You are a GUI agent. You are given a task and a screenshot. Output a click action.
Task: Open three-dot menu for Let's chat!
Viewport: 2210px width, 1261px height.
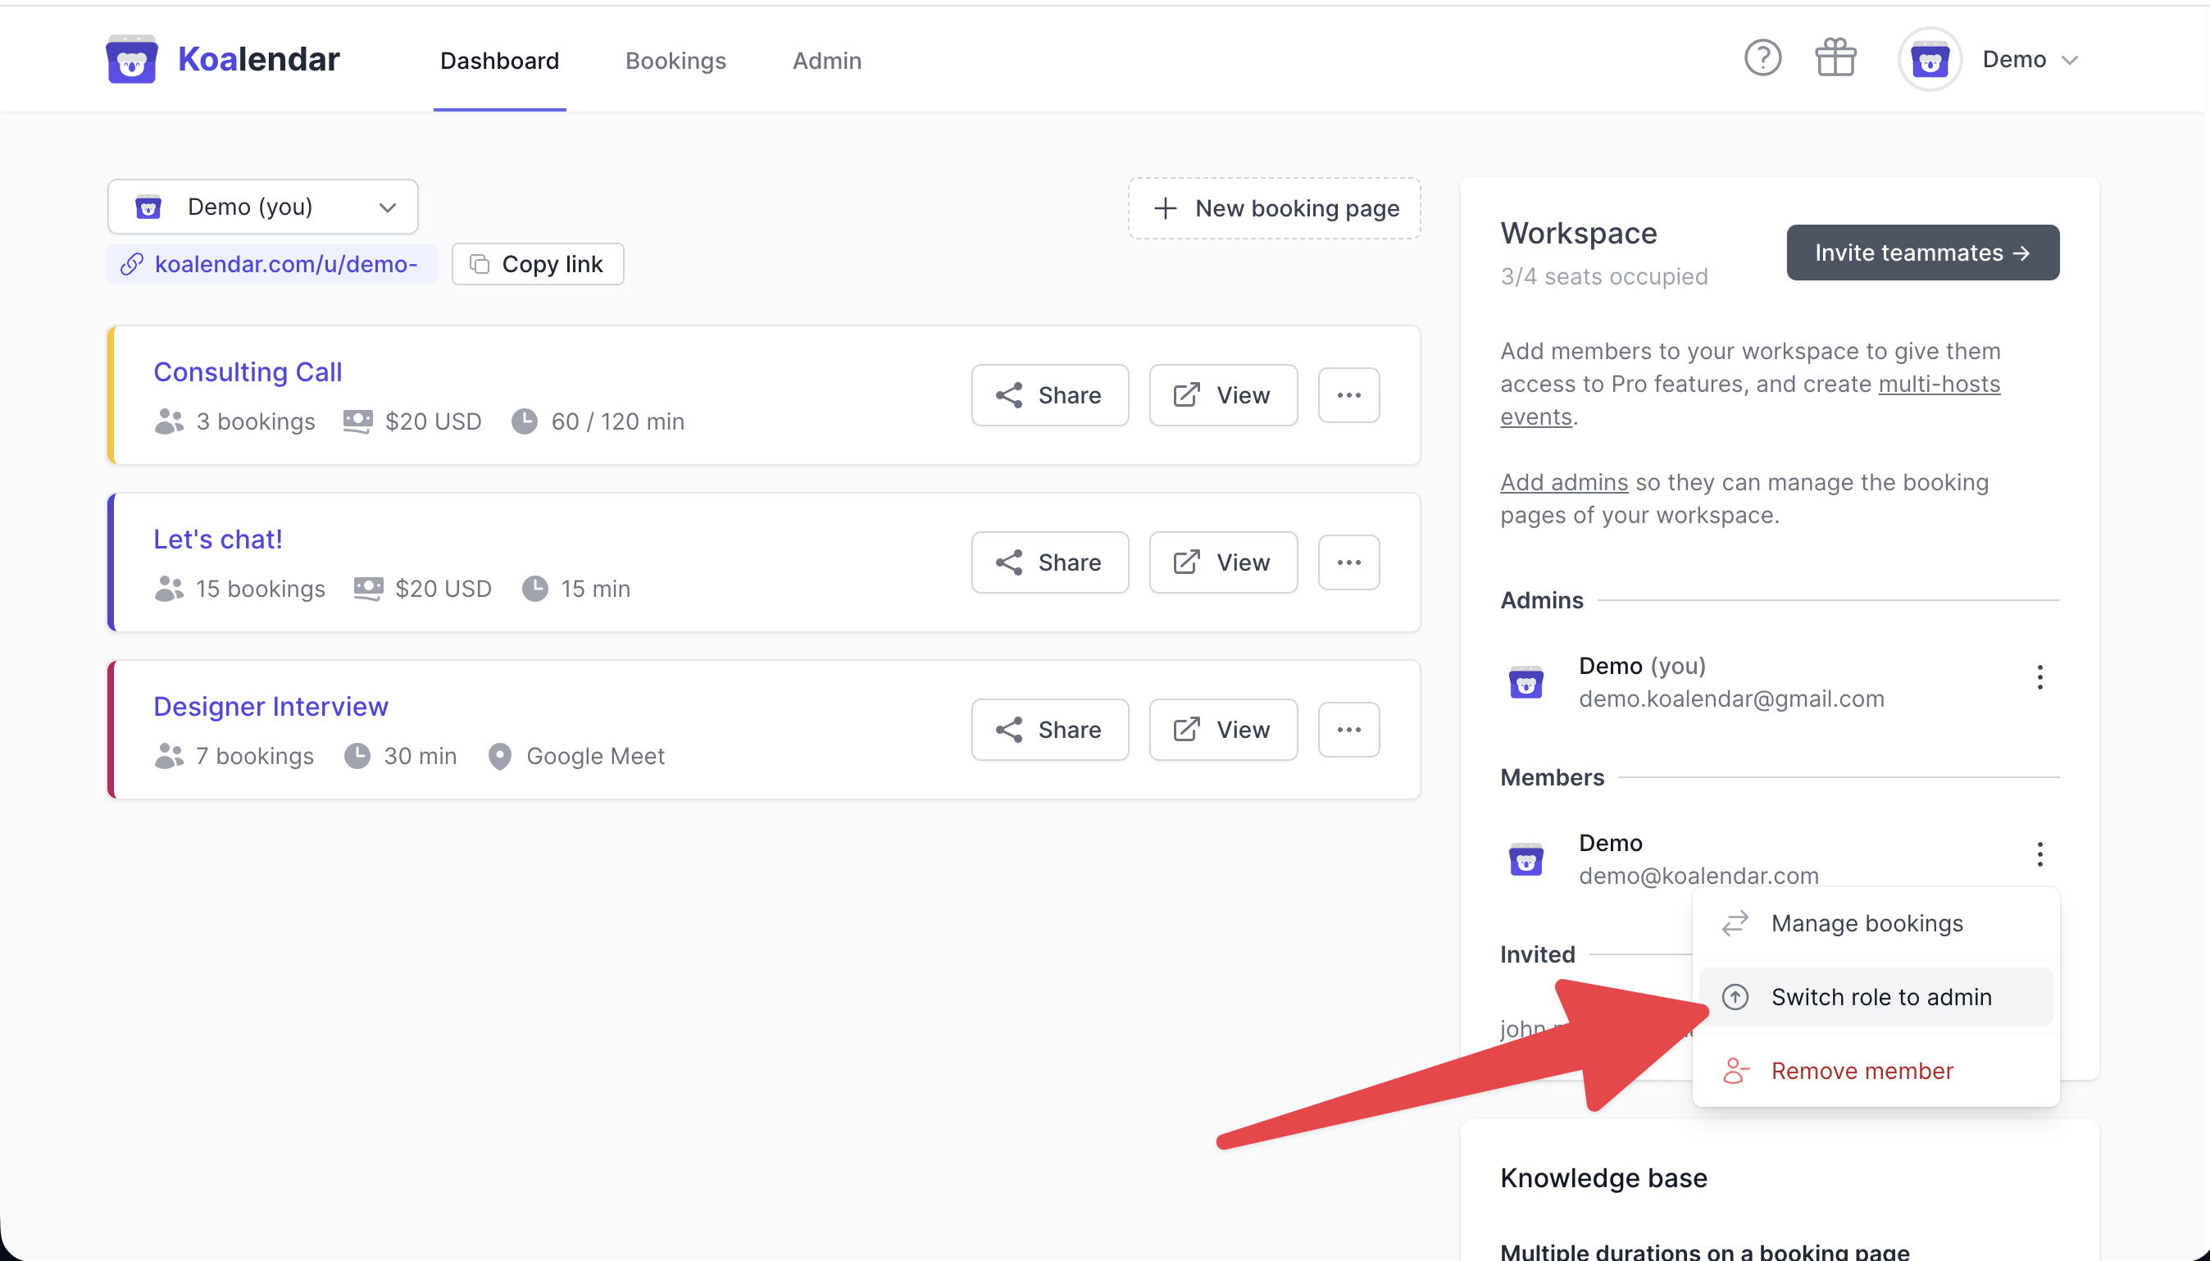[x=1348, y=562]
